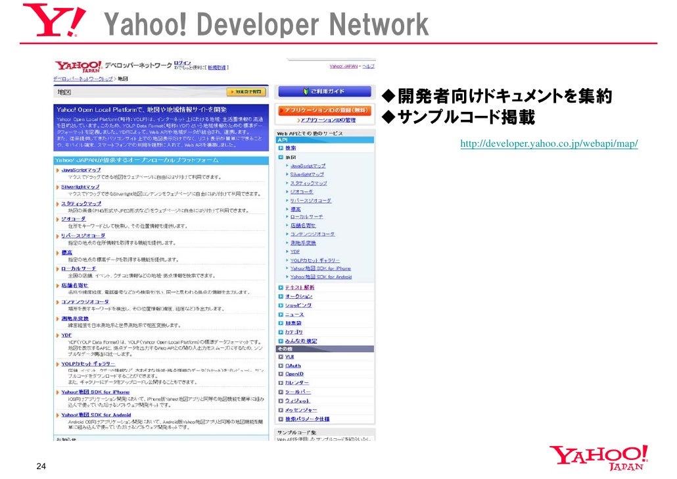Open カレンダー under その他
The image size is (677, 479).
296,383
